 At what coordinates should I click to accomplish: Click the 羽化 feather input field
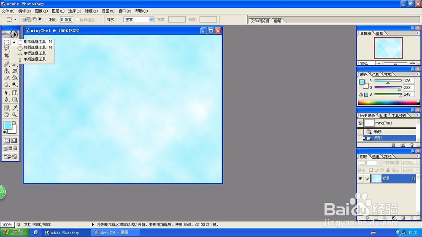67,19
